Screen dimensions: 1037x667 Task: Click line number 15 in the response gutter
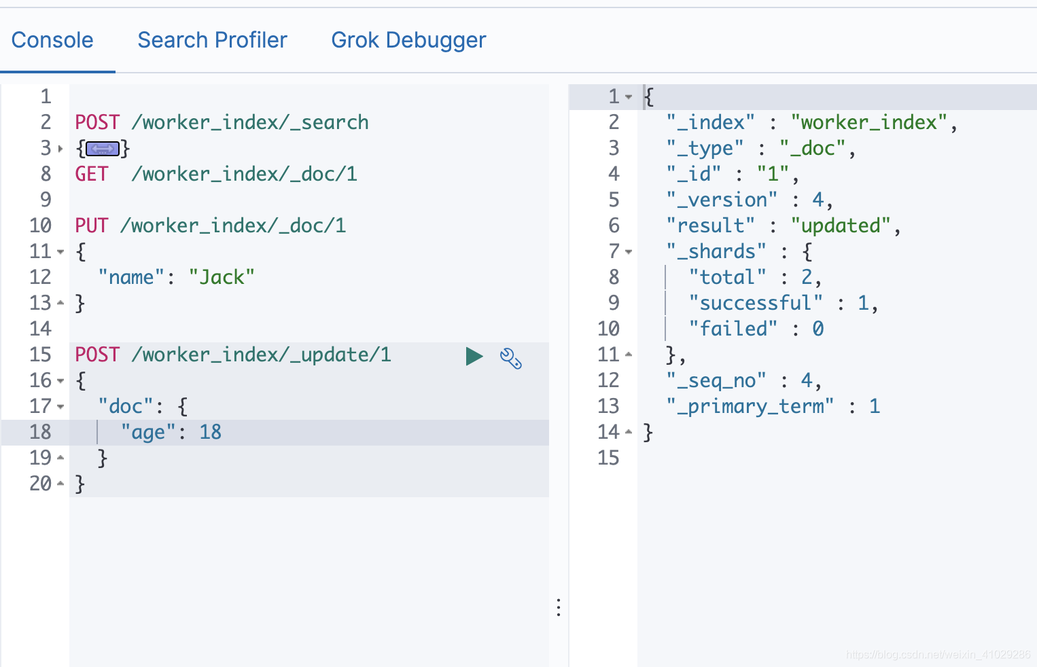click(609, 458)
